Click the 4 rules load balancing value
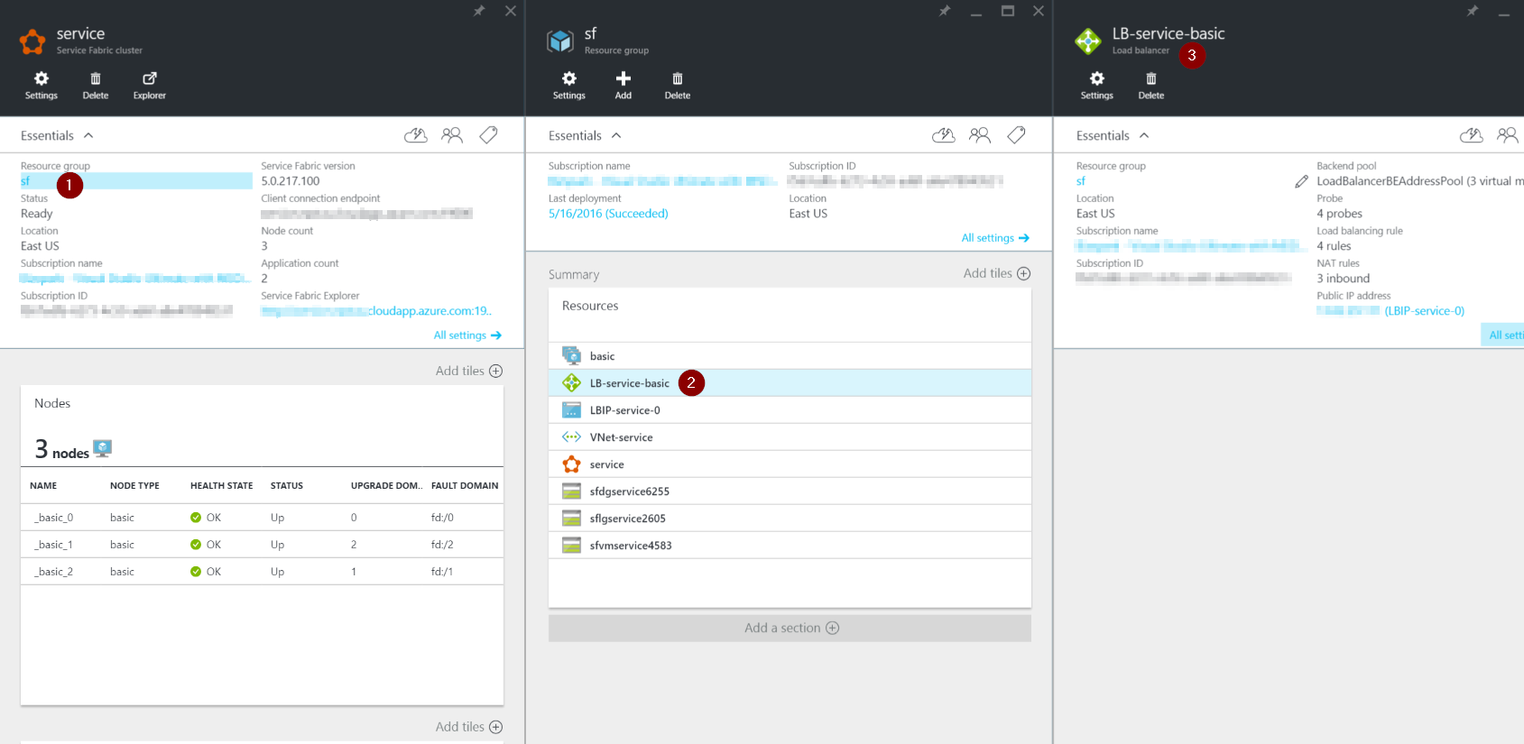Screen dimensions: 1524x744 pyautogui.click(x=1334, y=246)
